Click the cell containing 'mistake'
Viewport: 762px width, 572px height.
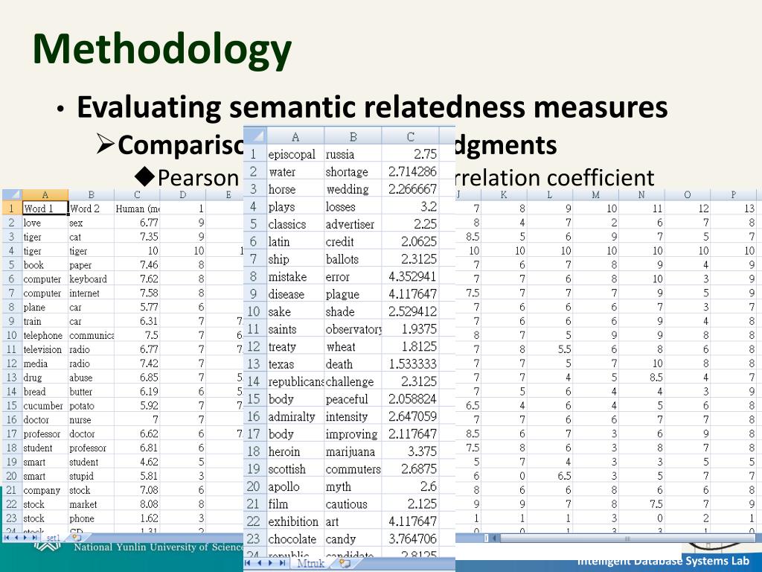coord(295,276)
